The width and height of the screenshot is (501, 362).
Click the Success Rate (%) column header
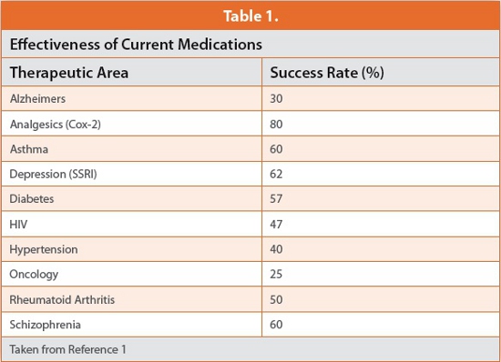click(x=327, y=73)
